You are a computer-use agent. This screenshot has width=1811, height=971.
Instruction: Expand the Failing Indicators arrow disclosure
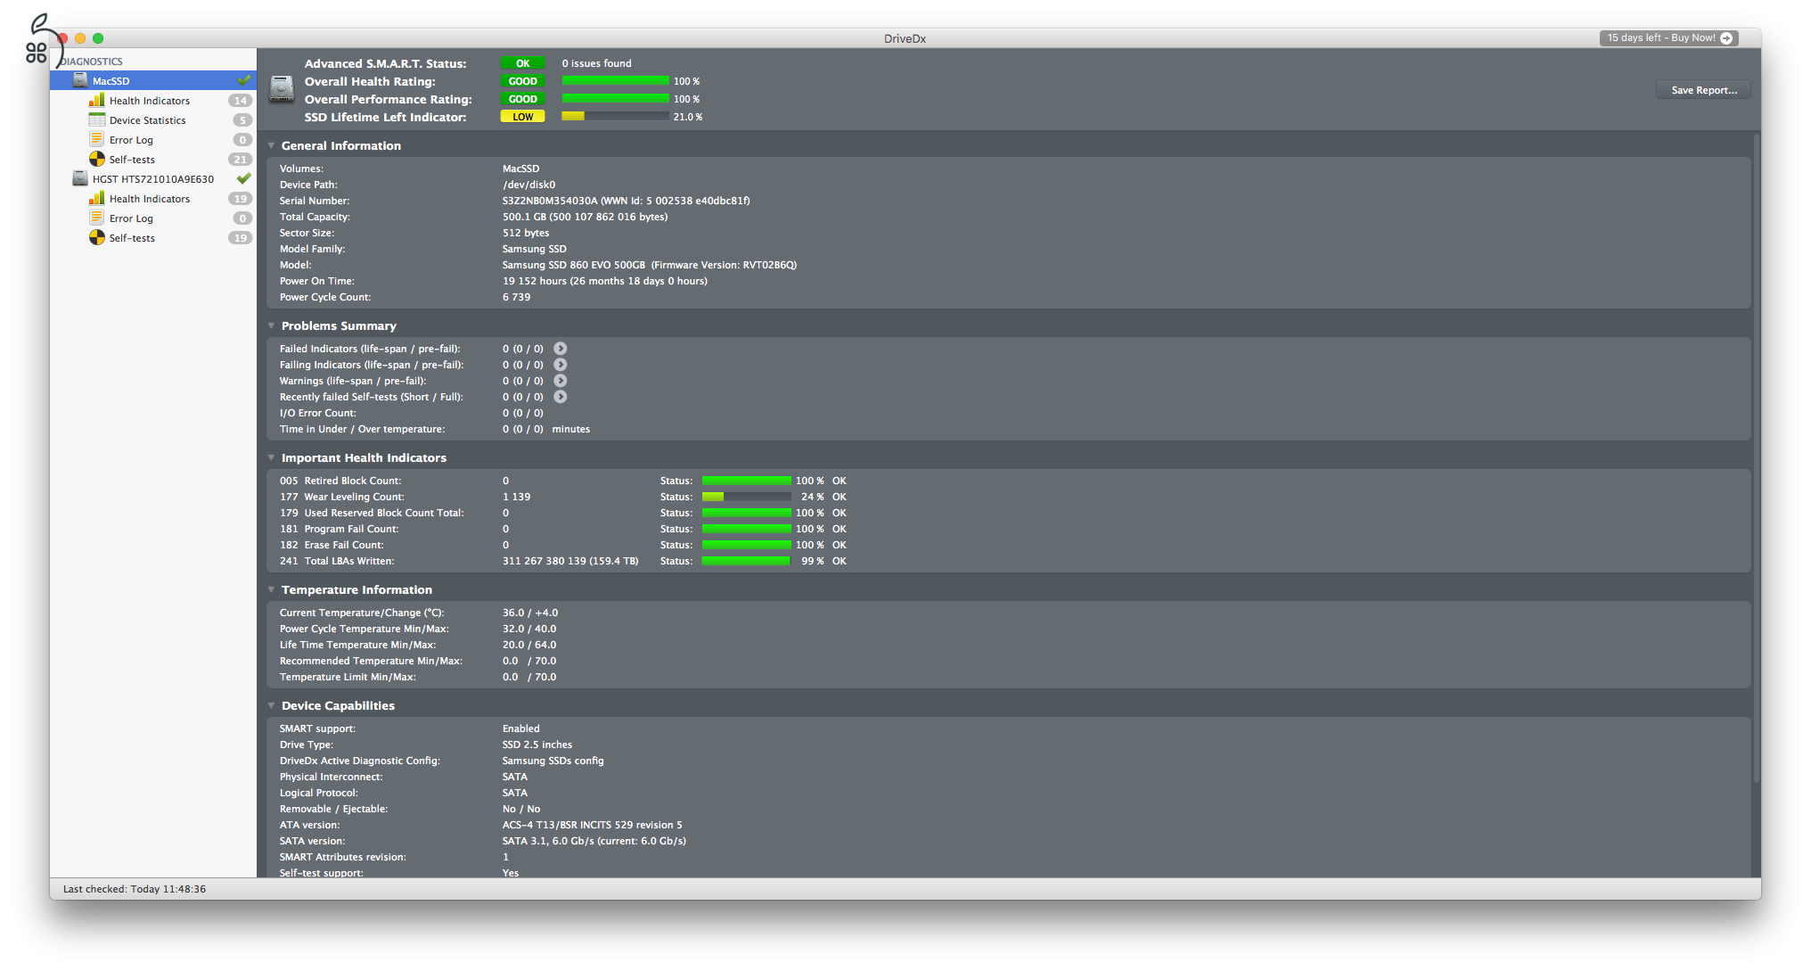(560, 365)
